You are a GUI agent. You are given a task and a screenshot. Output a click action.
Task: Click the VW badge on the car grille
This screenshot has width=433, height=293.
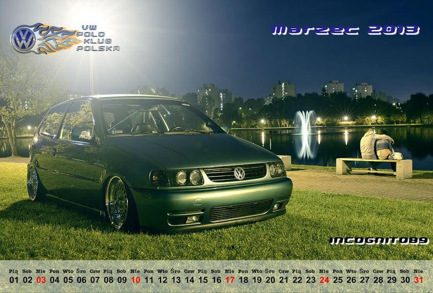pyautogui.click(x=239, y=173)
